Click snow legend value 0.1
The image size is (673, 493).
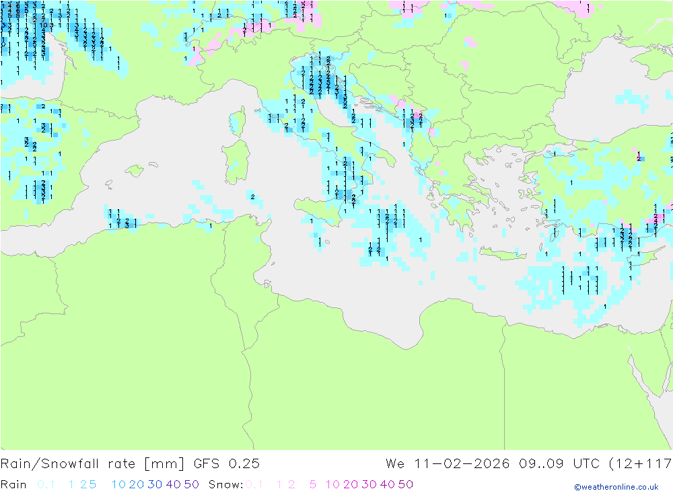coord(254,484)
